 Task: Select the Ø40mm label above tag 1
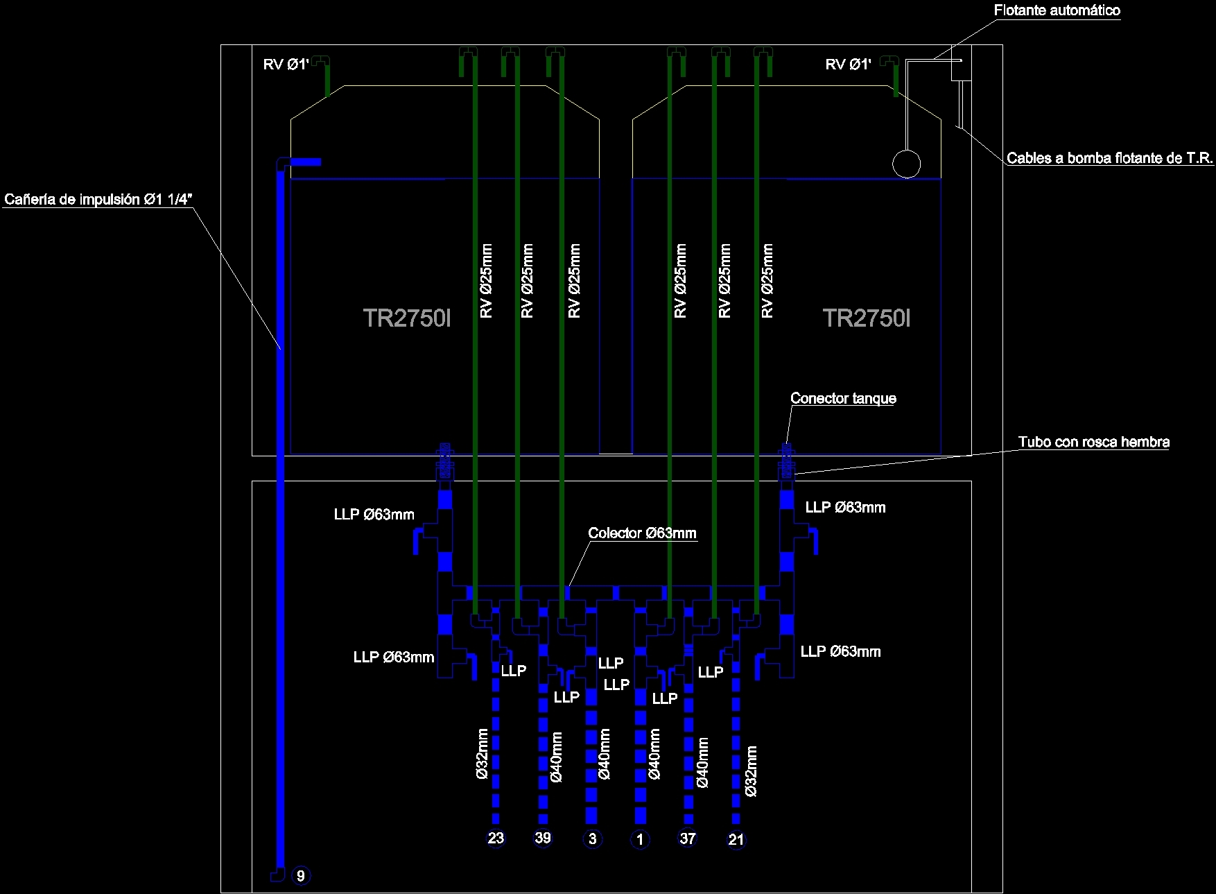pyautogui.click(x=654, y=754)
